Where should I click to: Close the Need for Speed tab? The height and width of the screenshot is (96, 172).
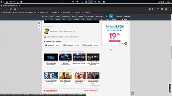pyautogui.click(x=16, y=5)
